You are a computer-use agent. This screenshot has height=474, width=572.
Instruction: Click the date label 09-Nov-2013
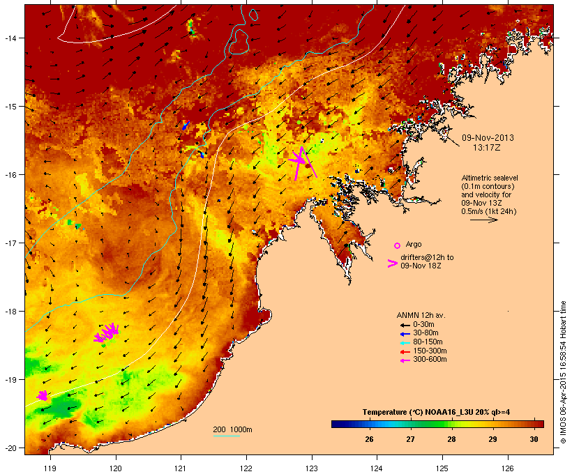[488, 138]
